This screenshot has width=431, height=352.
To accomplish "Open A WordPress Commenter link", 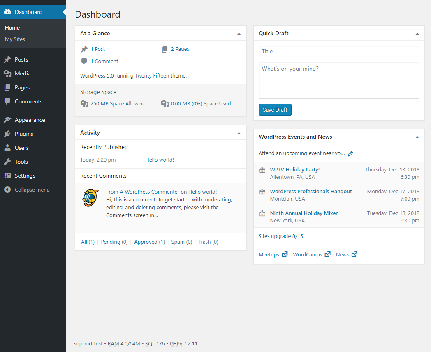I will [150, 192].
